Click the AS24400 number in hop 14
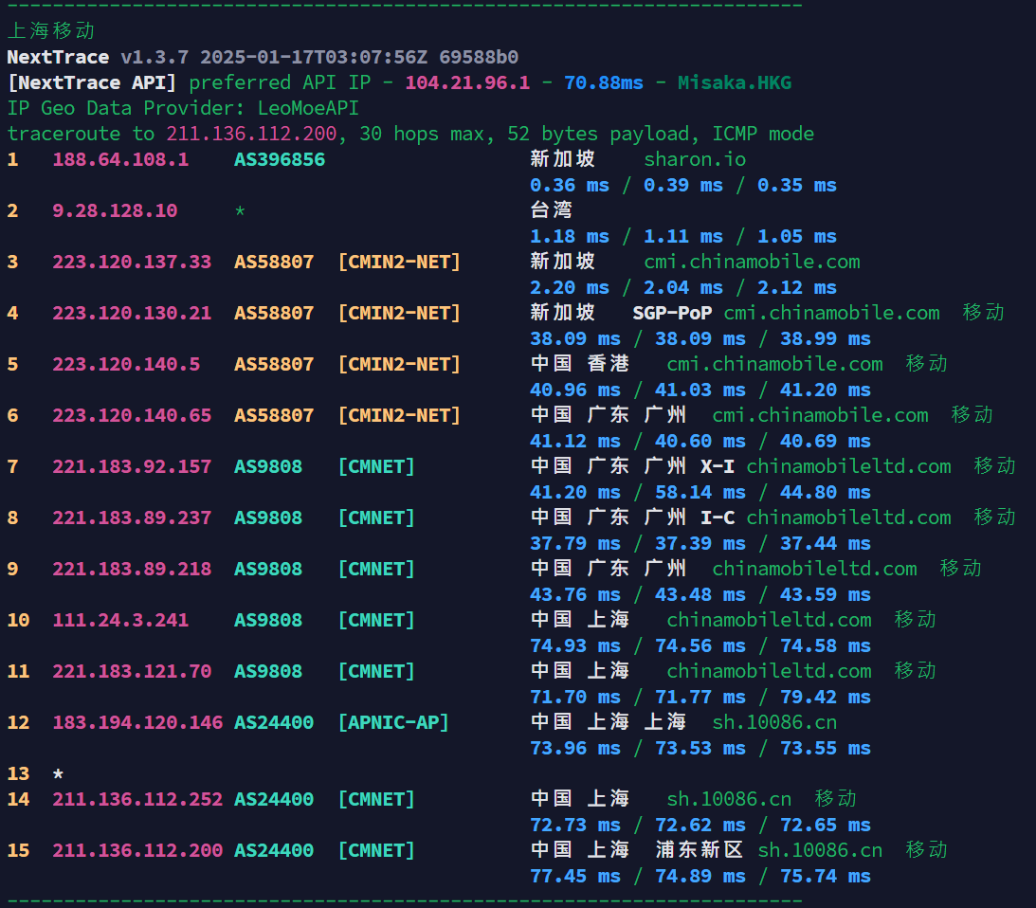 click(x=274, y=799)
